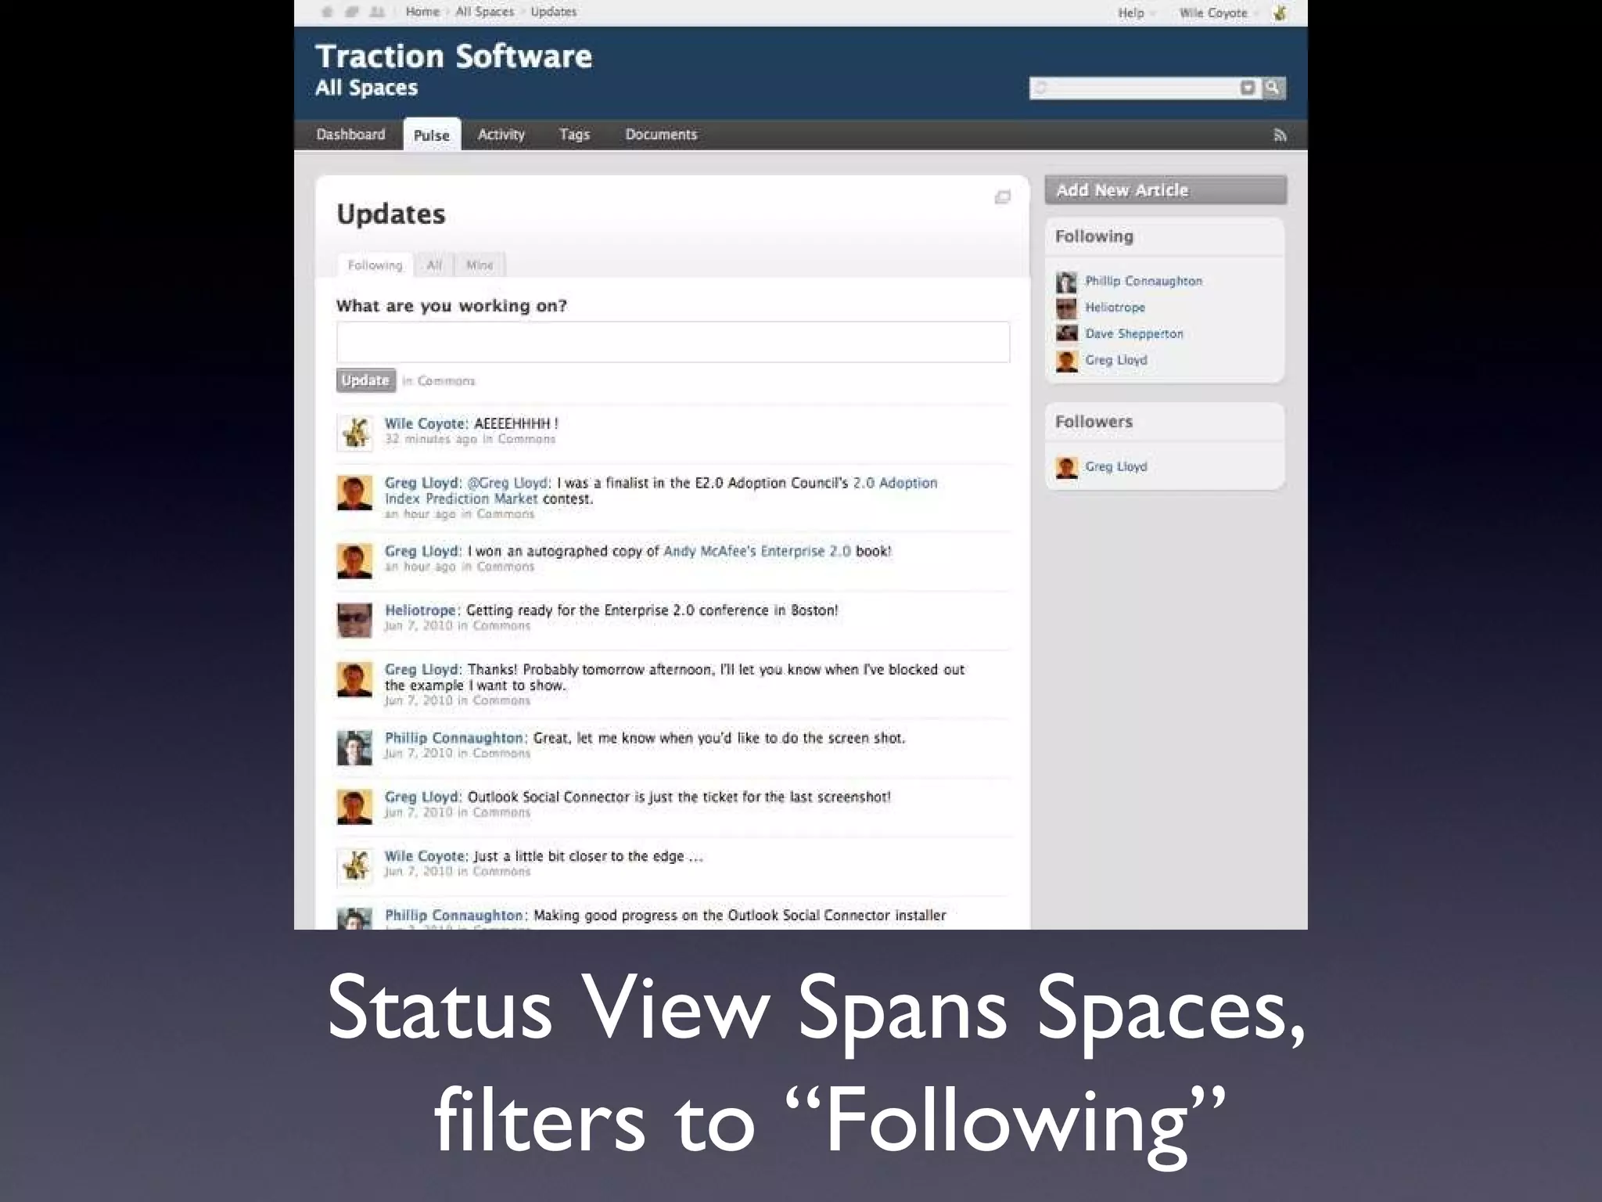Open the '2.0 Adoption Index Prediction Market' link
1602x1202 pixels.
[660, 491]
